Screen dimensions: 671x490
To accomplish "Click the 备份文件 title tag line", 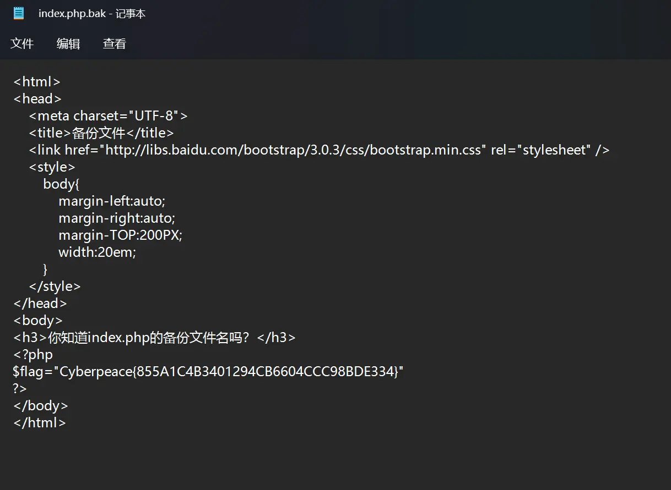I will 101,133.
